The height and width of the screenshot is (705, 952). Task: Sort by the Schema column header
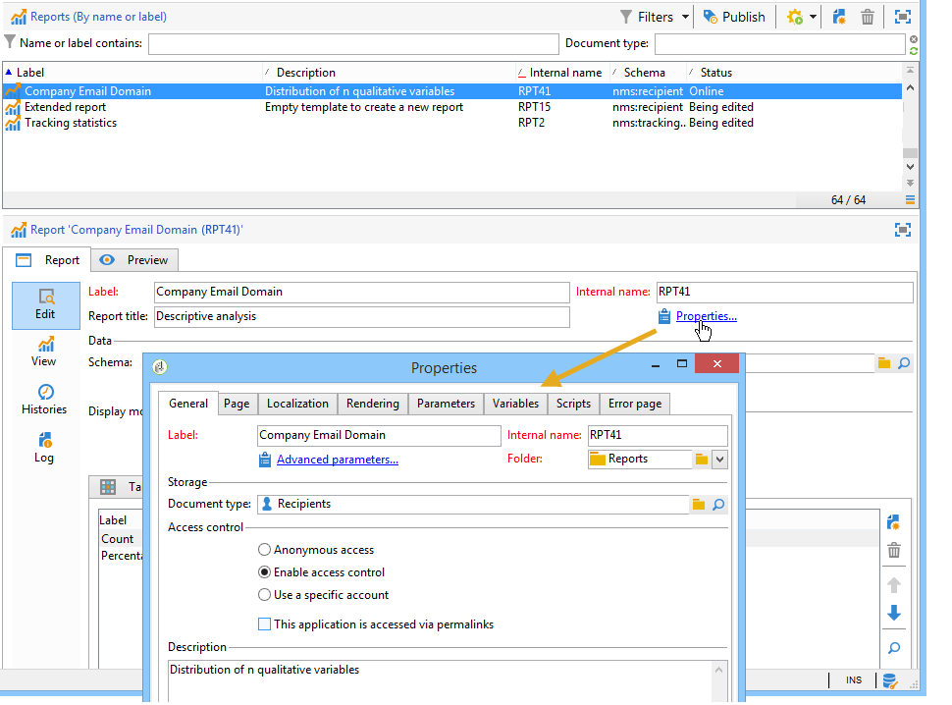point(647,73)
